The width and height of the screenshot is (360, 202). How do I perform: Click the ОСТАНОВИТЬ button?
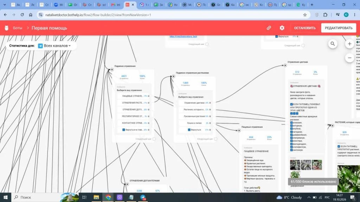click(305, 28)
